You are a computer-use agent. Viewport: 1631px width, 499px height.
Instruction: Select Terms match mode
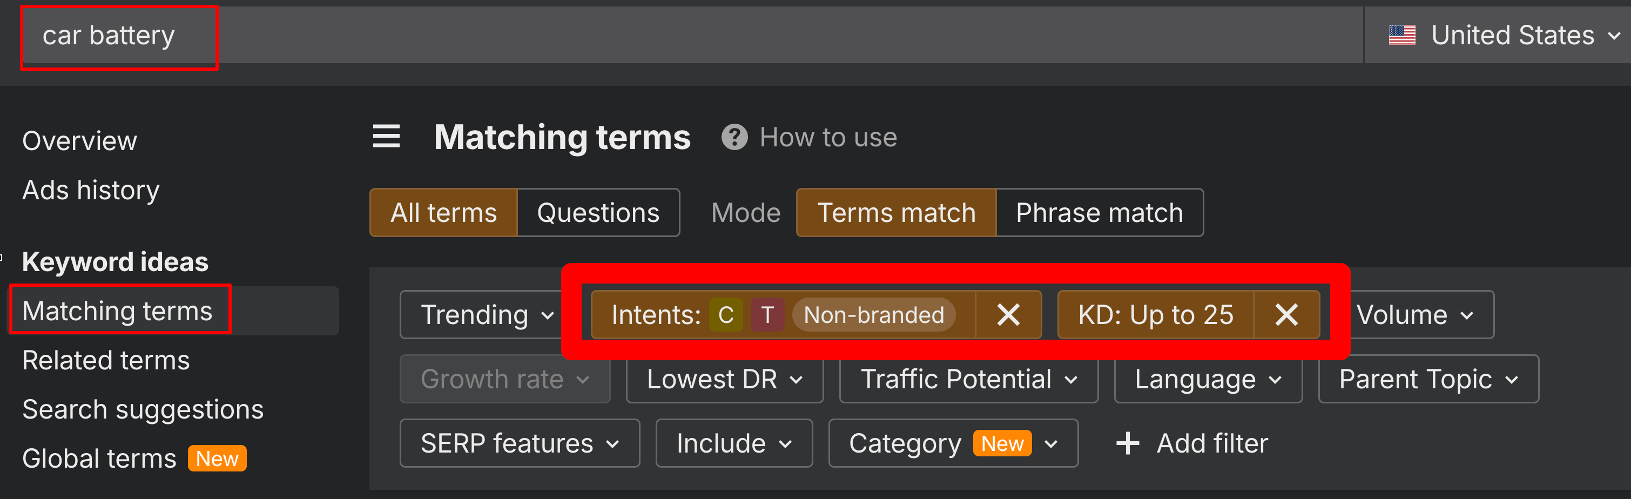tap(896, 213)
